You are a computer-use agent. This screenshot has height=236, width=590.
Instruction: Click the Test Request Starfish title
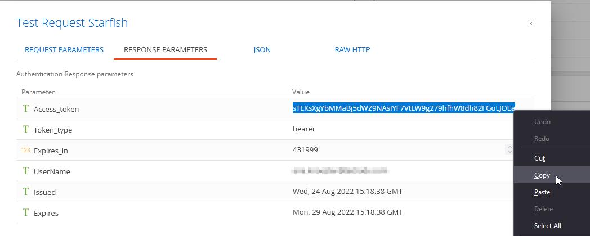coord(72,23)
